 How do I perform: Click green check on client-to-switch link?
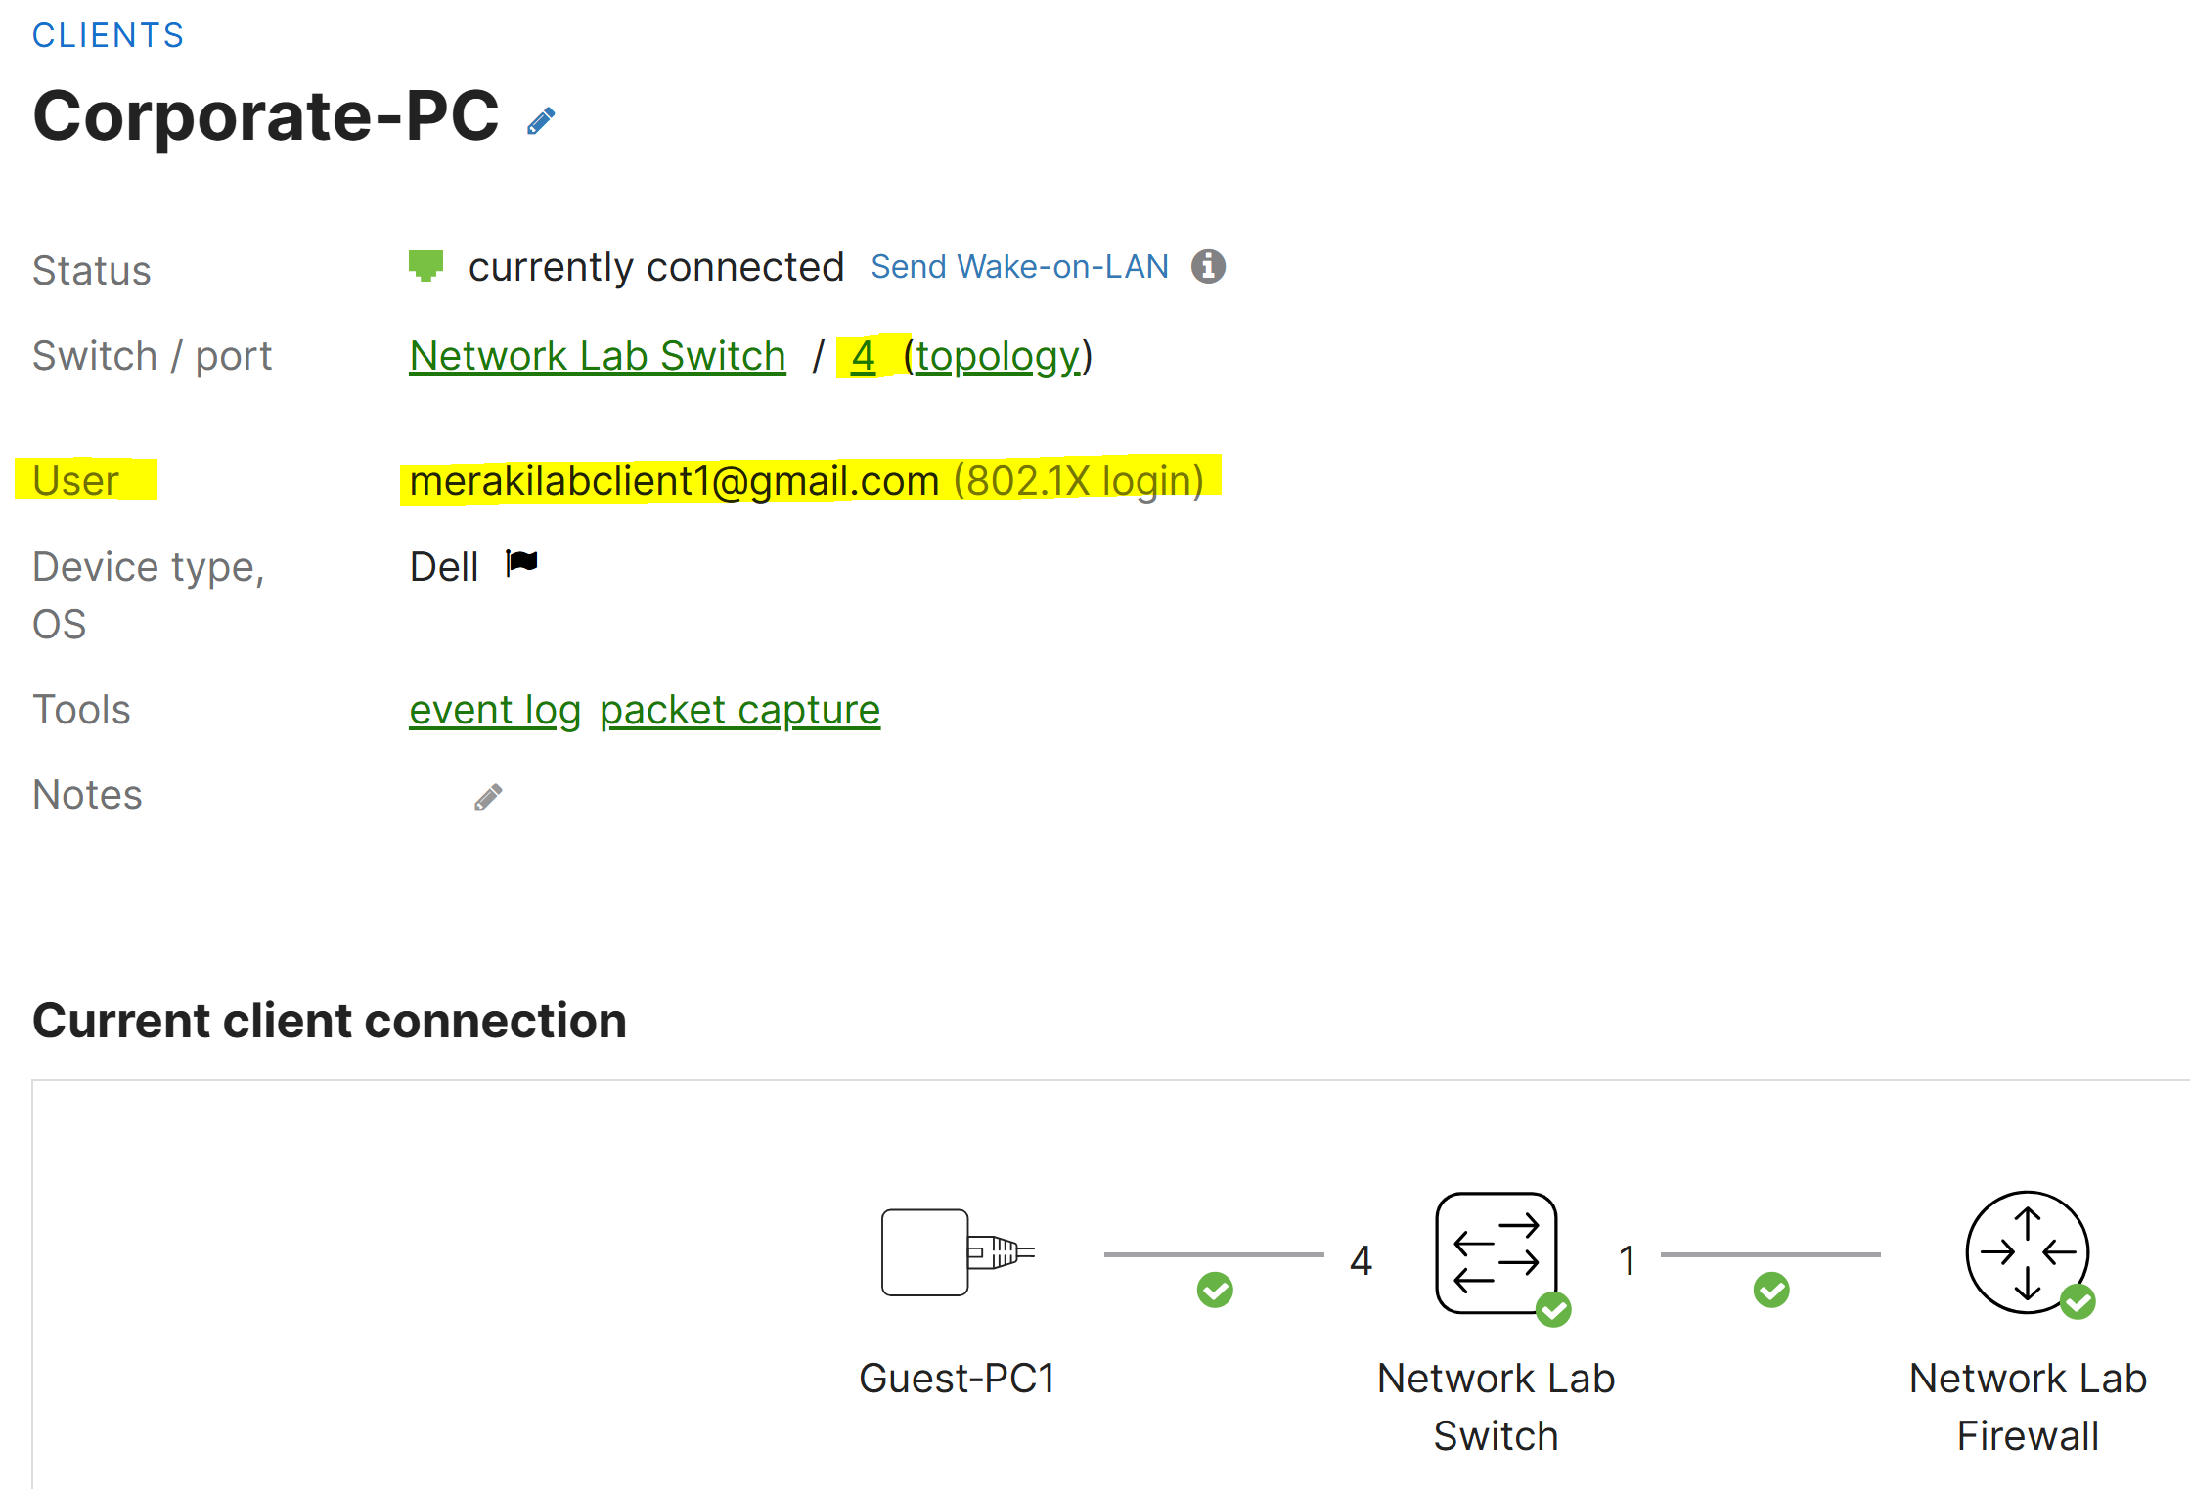point(1215,1290)
